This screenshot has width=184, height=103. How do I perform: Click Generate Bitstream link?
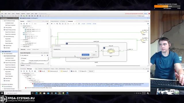click(8, 86)
